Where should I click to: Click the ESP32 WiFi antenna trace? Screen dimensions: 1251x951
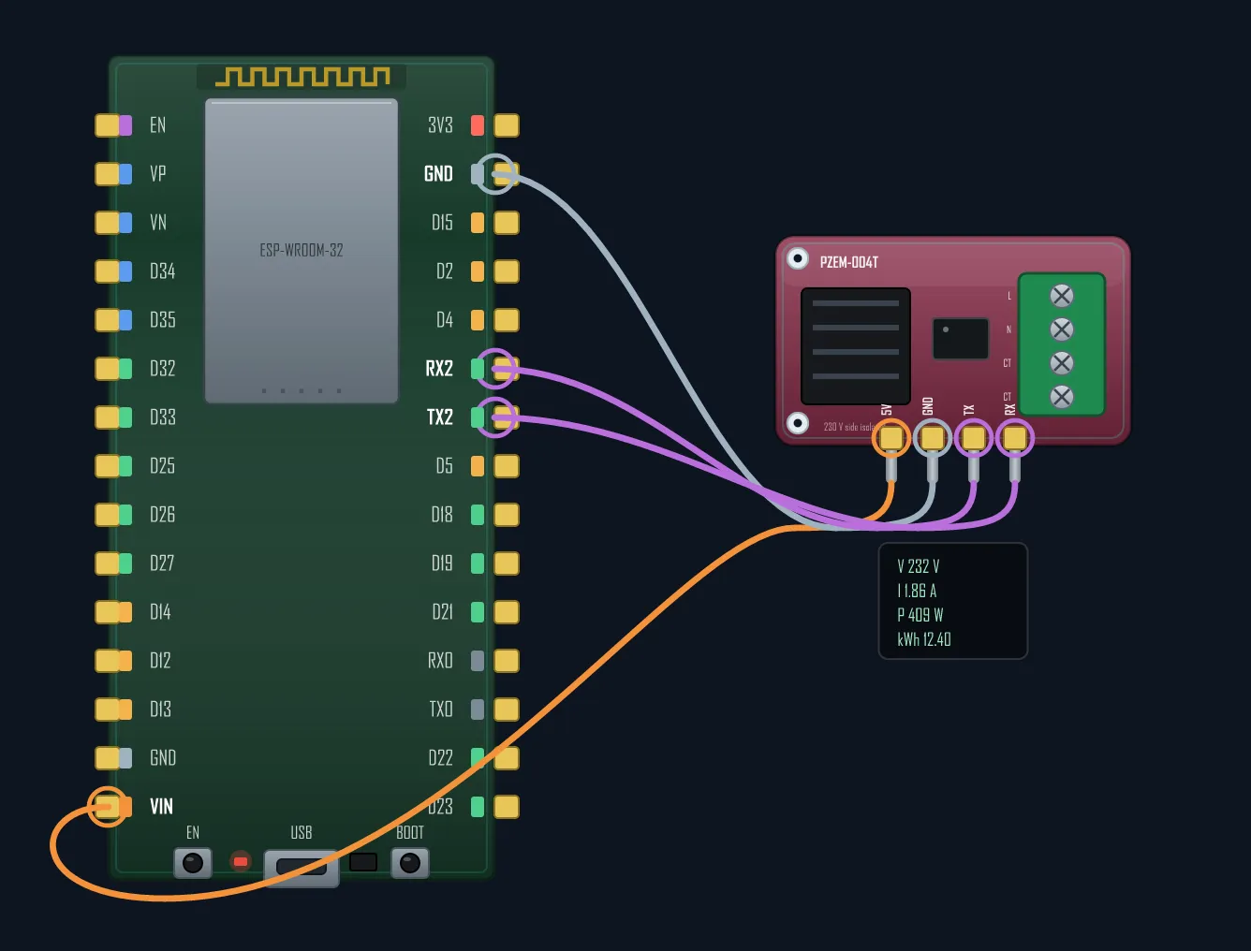[x=302, y=77]
